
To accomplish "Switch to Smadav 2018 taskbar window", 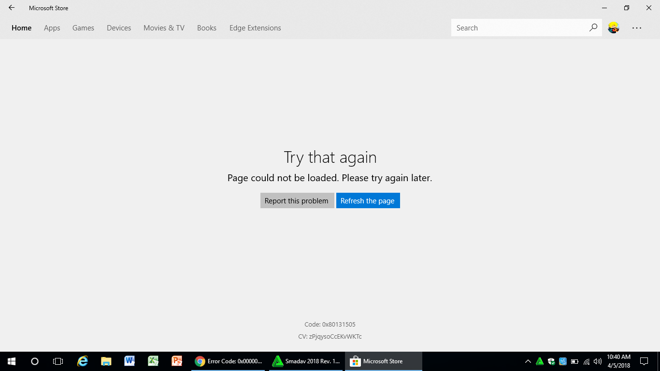I will [305, 361].
